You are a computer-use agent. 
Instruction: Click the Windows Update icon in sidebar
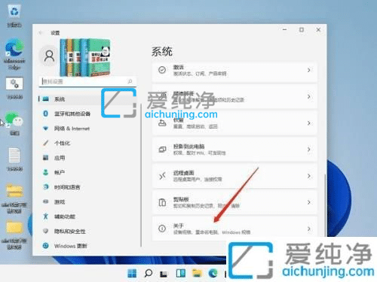(x=45, y=246)
